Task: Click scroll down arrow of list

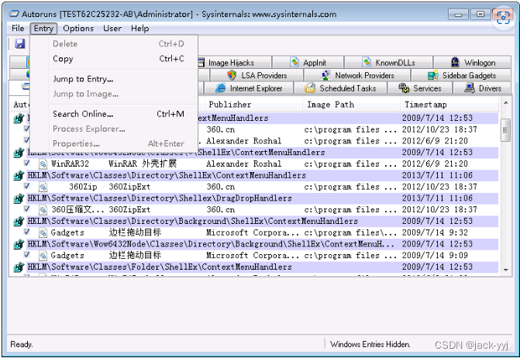Action: point(505,270)
